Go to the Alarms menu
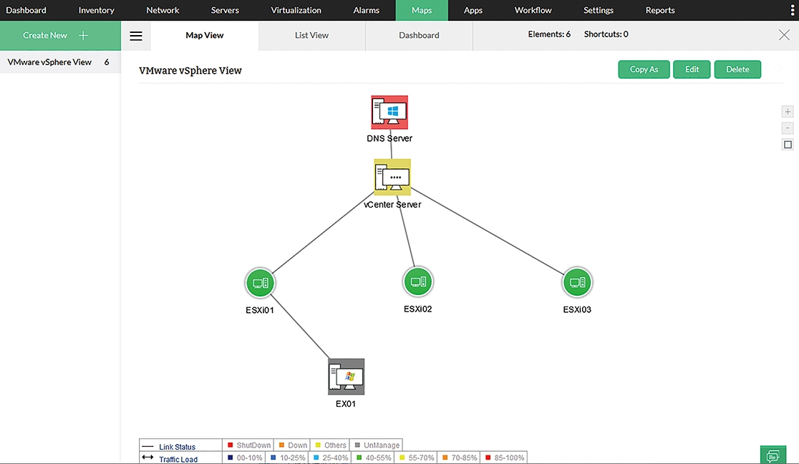The width and height of the screenshot is (799, 464). coord(367,10)
